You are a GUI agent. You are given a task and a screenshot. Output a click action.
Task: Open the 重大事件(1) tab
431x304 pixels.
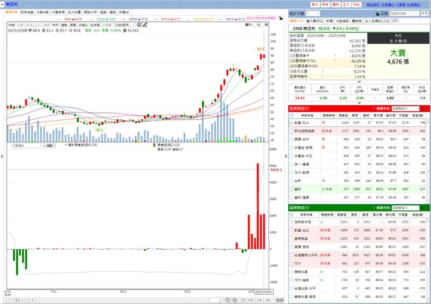(315, 21)
